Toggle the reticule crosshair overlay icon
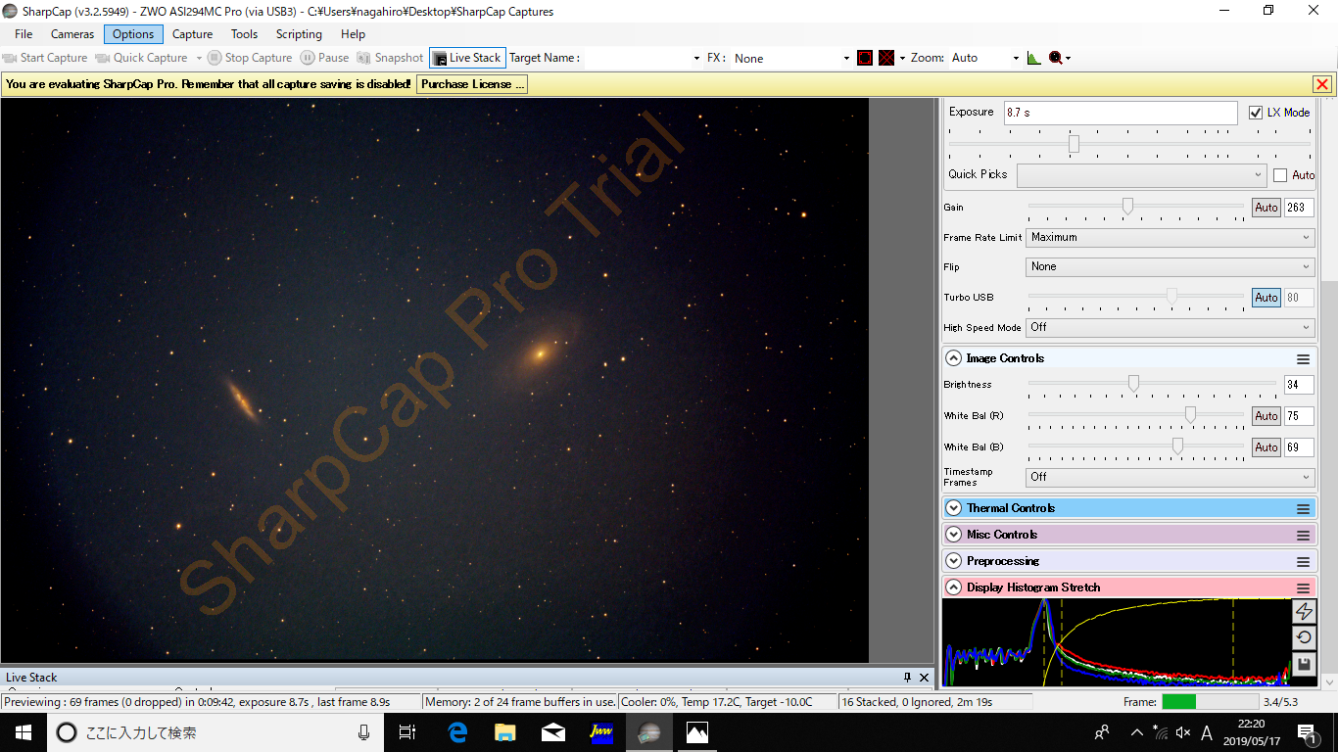 [886, 58]
